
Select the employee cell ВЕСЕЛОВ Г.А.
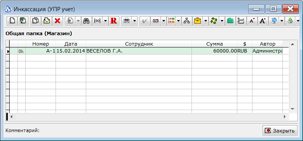pos(139,51)
